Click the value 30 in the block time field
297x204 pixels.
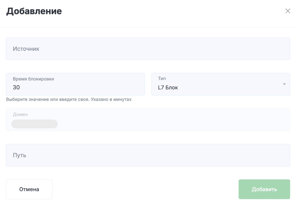(x=16, y=88)
